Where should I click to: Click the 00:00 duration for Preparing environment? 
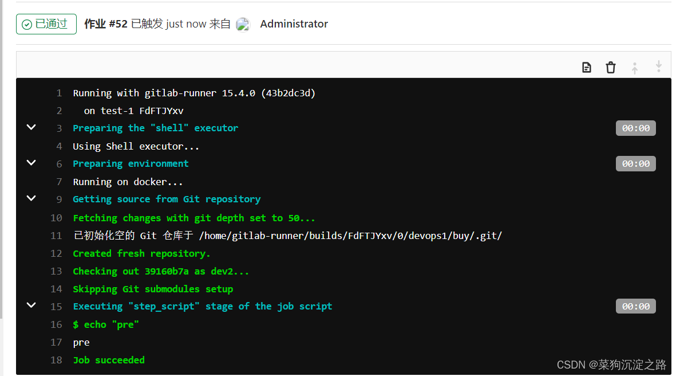(x=635, y=163)
